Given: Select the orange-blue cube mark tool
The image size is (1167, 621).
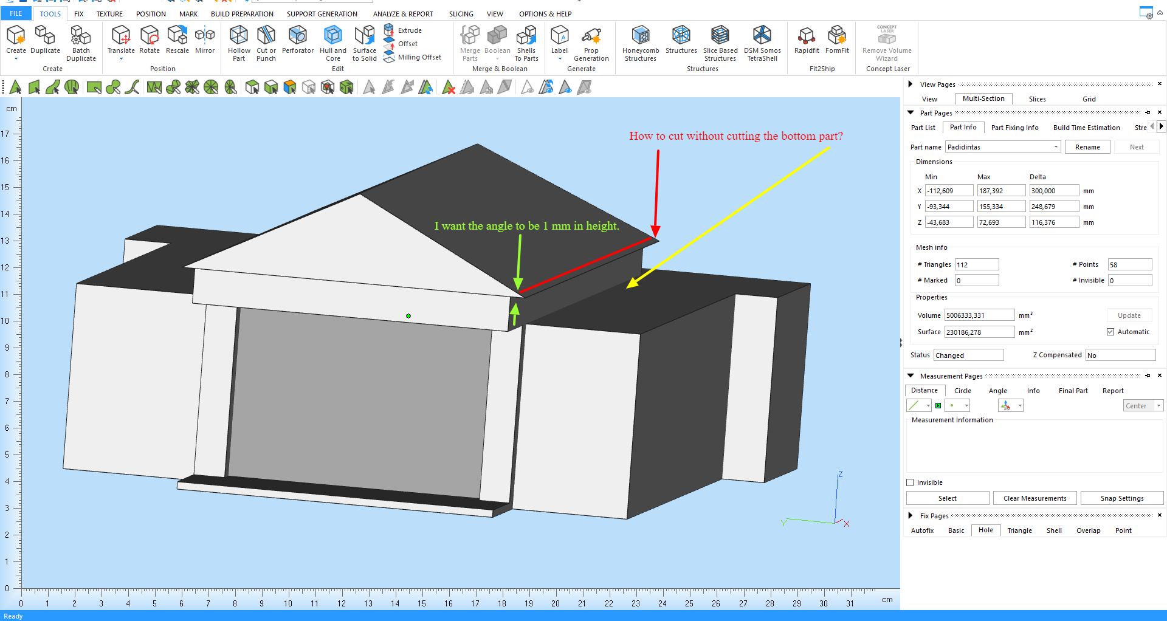Looking at the screenshot, I should 290,87.
